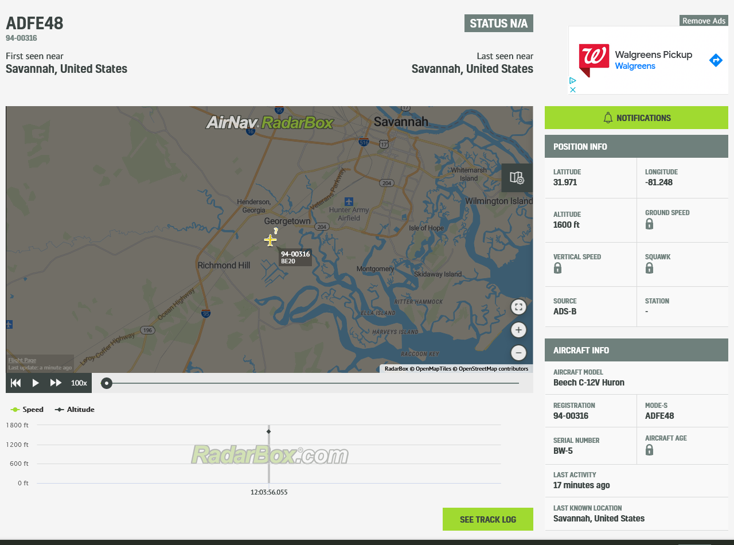
Task: Click the Remove Ads button
Action: click(x=704, y=21)
